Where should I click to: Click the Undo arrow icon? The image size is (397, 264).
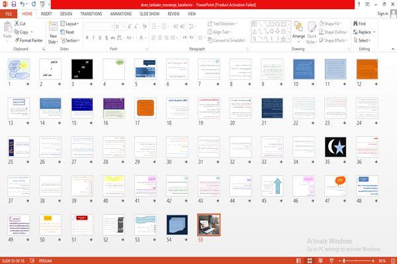(22, 5)
